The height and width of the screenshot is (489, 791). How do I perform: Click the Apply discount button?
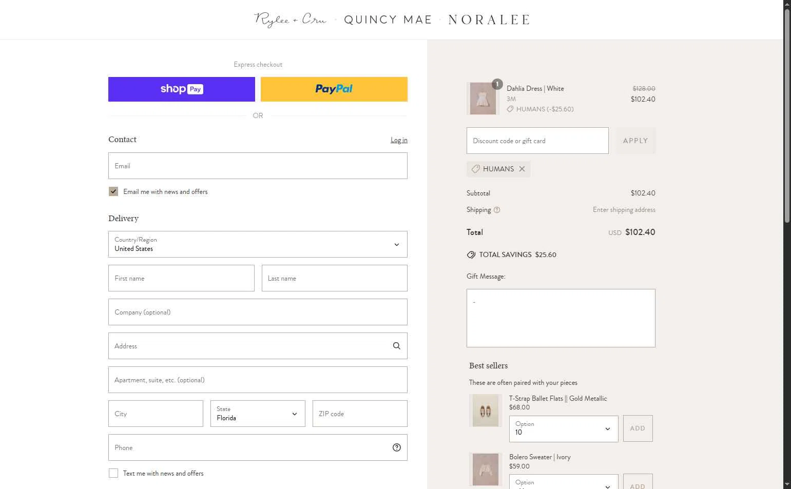(x=635, y=141)
